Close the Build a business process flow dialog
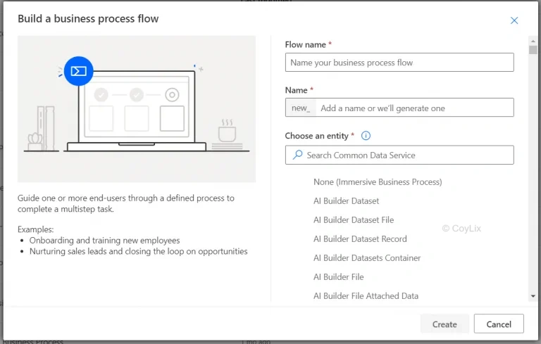Viewport: 541px width, 344px height. point(514,20)
